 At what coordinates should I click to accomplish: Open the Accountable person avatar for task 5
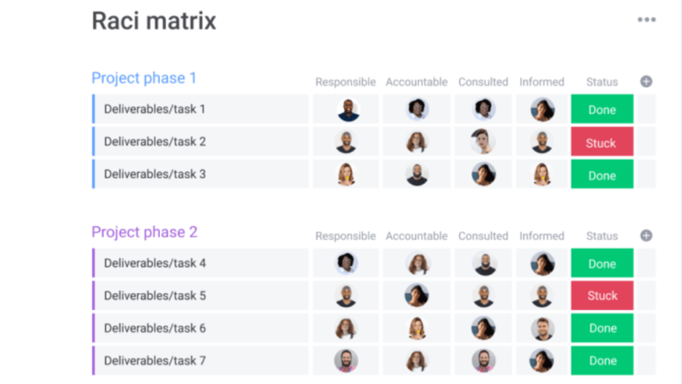(x=417, y=295)
